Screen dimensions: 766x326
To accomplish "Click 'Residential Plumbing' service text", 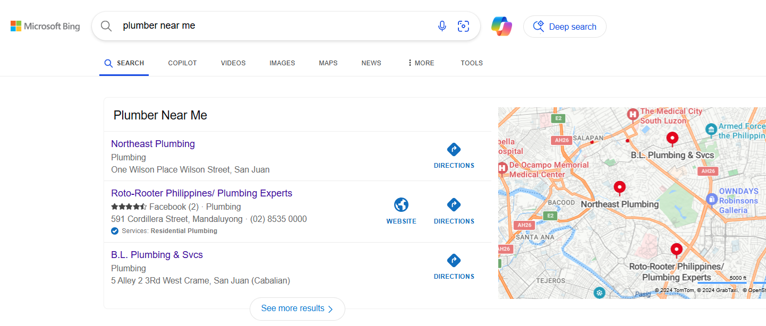I will coord(184,231).
